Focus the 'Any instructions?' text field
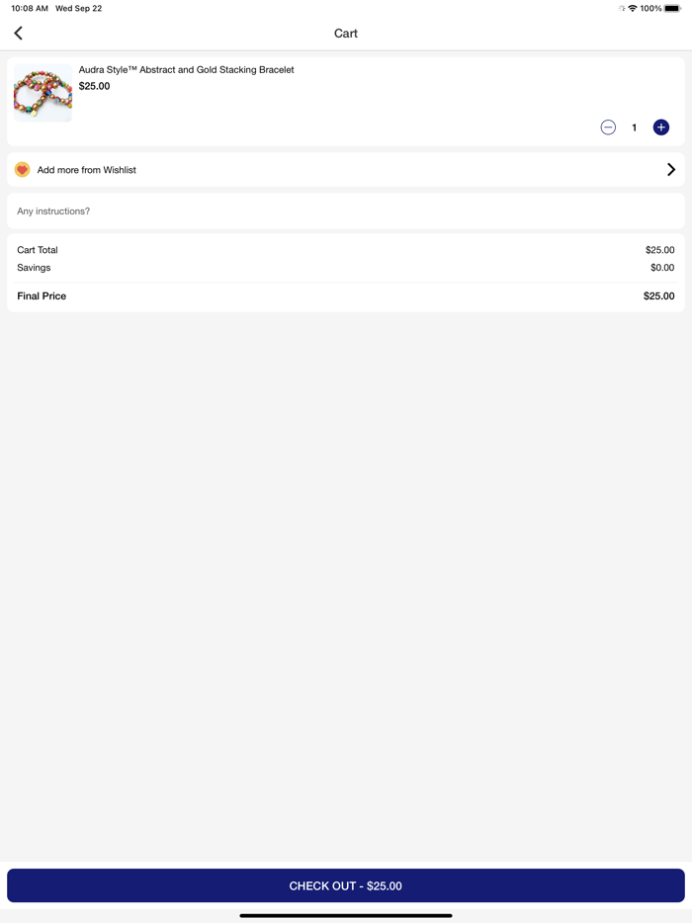 click(346, 211)
